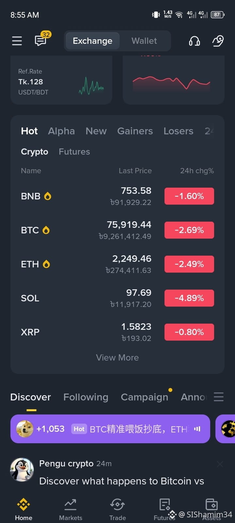The height and width of the screenshot is (523, 235).
Task: Open the Trade icon in bottom navigation
Action: (117, 510)
